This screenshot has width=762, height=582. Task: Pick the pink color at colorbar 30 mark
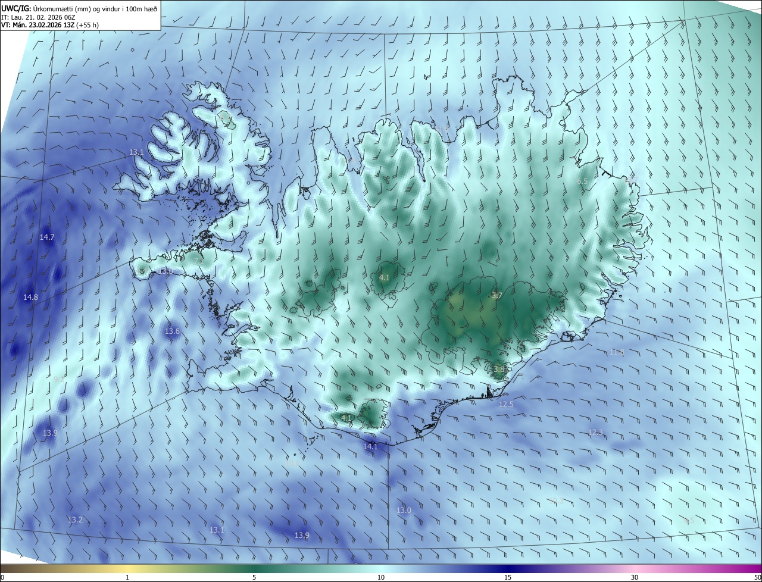click(635, 569)
